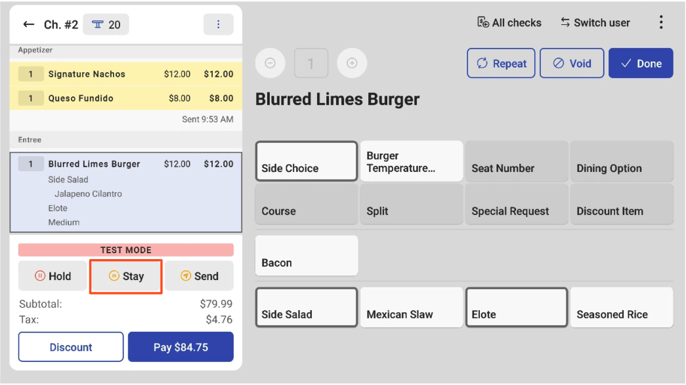Click the Pay $84.75 button

pos(181,346)
